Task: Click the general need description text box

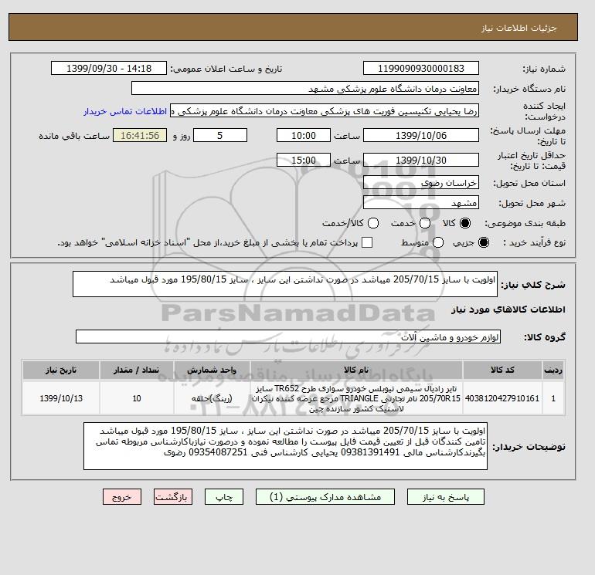Action: (285, 284)
